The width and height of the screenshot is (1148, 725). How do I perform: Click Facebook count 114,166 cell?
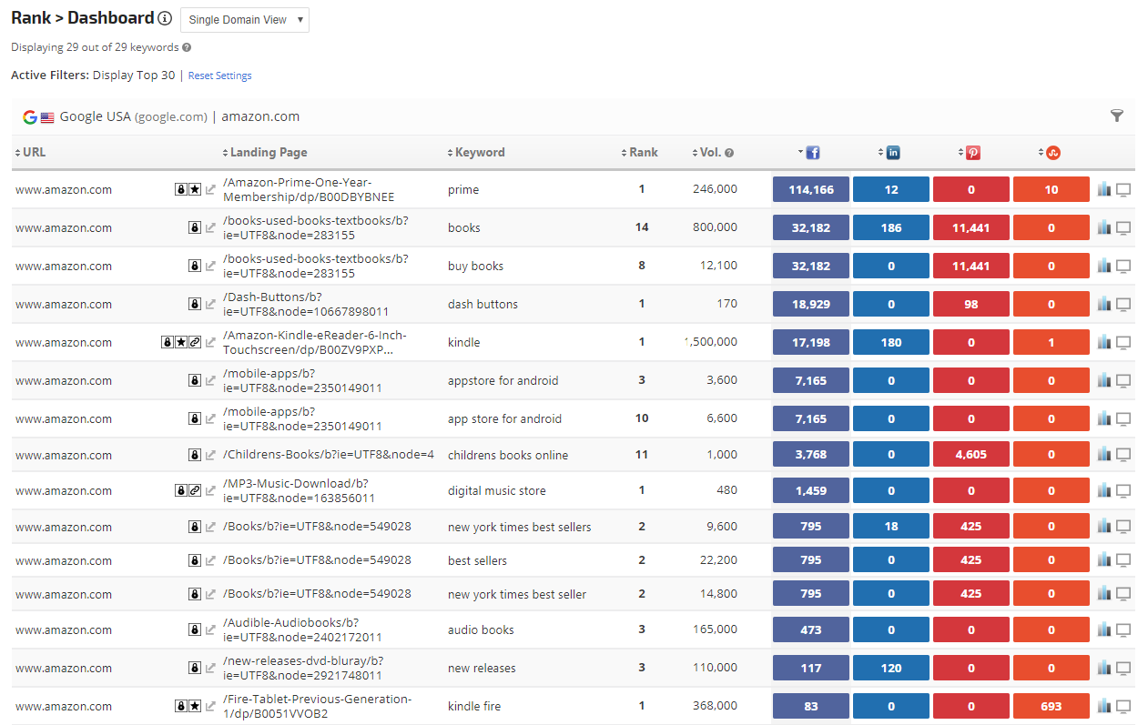[811, 189]
